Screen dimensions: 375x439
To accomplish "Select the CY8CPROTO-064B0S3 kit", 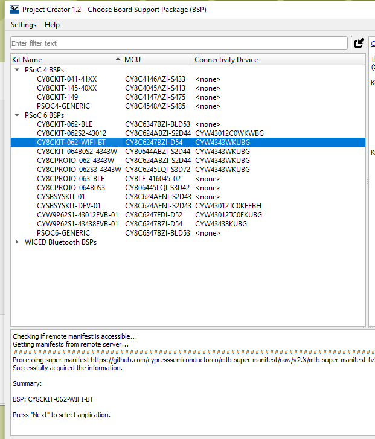I will 71,188.
